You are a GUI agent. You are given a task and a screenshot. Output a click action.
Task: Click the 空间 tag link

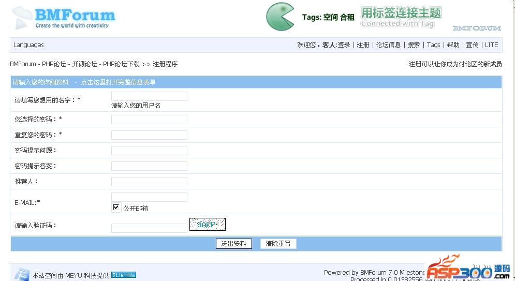[x=330, y=17]
